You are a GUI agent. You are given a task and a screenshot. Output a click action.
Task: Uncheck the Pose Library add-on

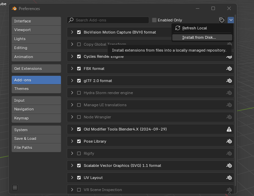pyautogui.click(x=79, y=141)
